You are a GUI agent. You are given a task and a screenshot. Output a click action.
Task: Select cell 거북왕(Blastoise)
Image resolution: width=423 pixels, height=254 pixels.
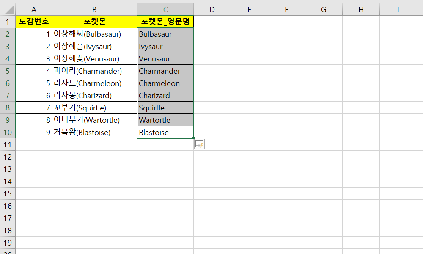[x=94, y=132]
